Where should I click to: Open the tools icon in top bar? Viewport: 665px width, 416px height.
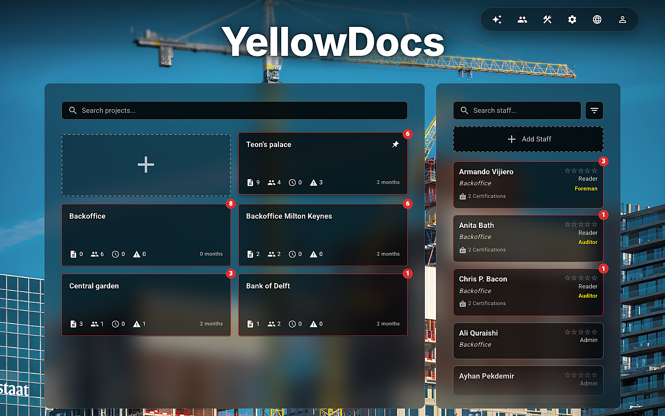click(x=547, y=19)
